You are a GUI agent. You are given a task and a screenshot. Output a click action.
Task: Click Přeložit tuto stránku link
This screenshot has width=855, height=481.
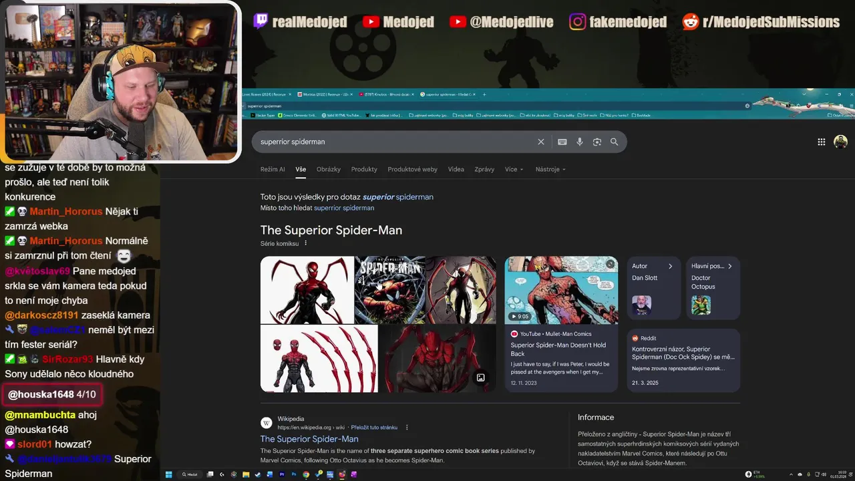coord(374,428)
